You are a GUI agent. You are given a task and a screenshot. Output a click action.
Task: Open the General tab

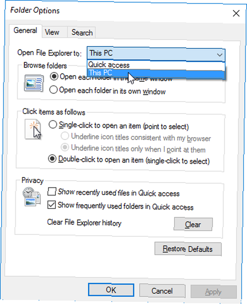pos(25,30)
